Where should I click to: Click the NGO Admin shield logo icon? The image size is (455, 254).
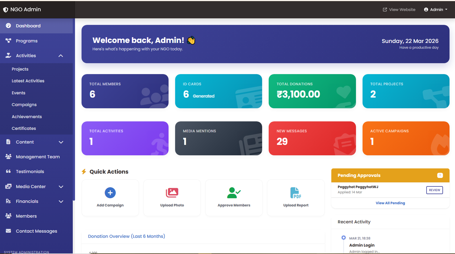pyautogui.click(x=5, y=10)
